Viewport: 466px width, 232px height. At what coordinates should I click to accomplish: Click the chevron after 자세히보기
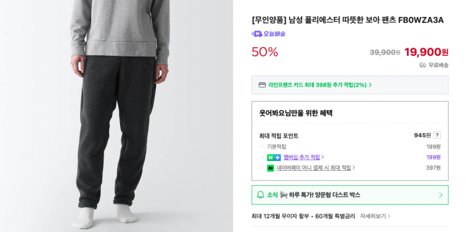pyautogui.click(x=389, y=216)
